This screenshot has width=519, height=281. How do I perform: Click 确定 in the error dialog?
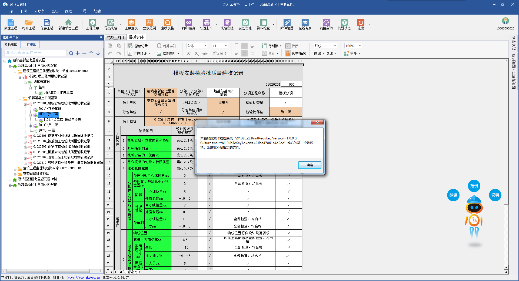310,165
